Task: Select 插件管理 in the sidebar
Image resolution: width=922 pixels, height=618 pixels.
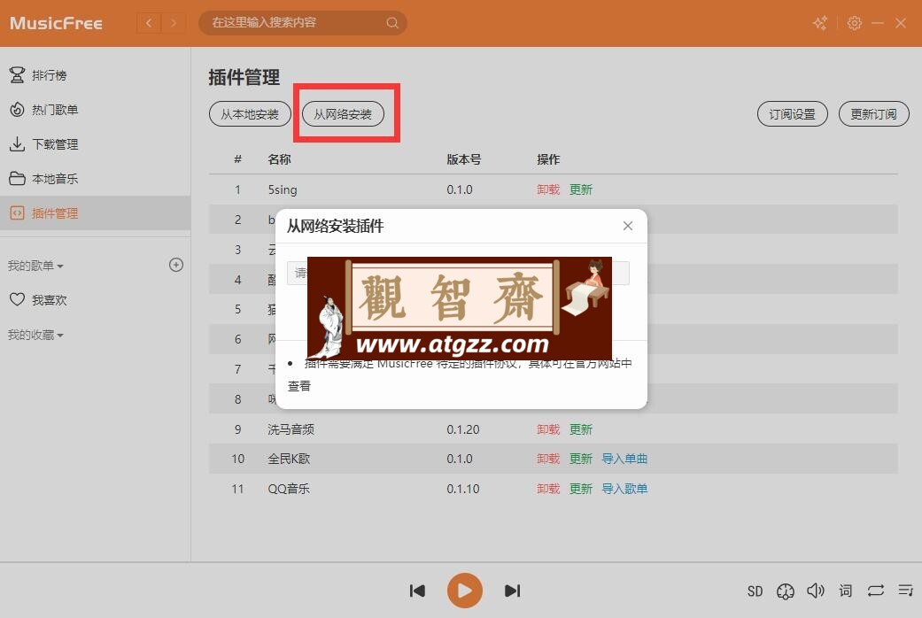Action: click(x=96, y=212)
